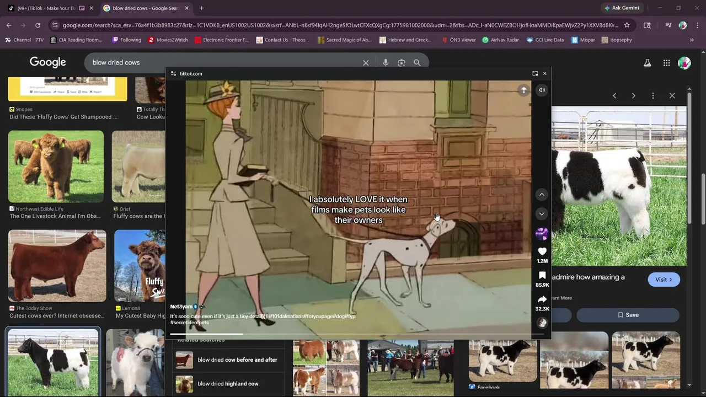Go to previous TikTok video (up chevron)

(x=542, y=195)
